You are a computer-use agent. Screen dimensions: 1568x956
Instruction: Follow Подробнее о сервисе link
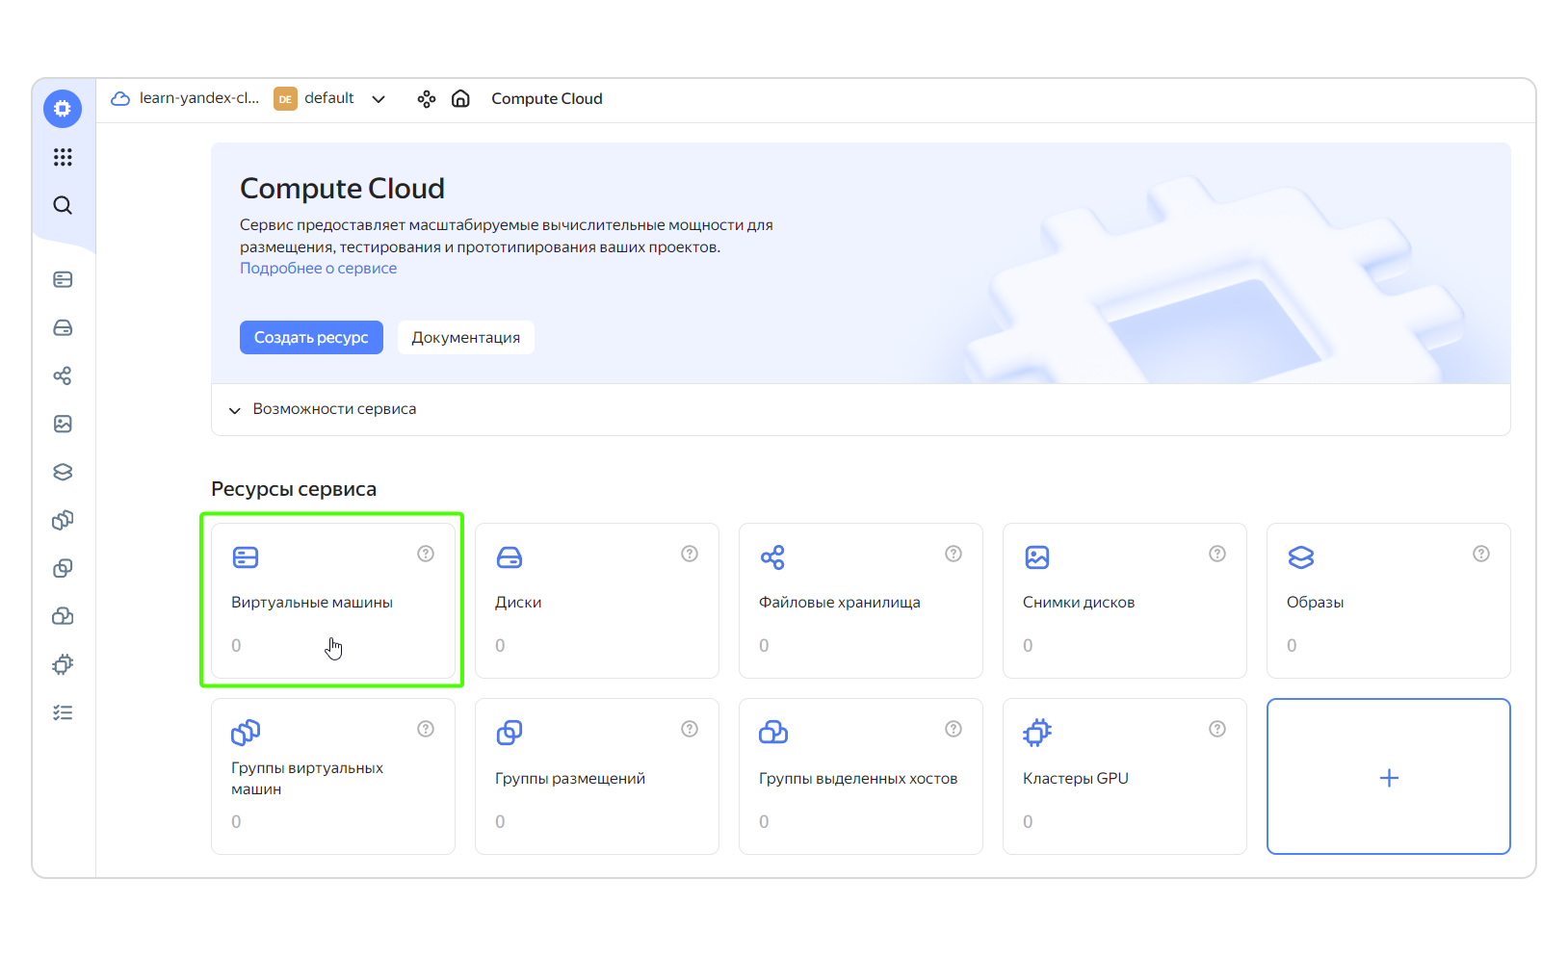coord(318,269)
